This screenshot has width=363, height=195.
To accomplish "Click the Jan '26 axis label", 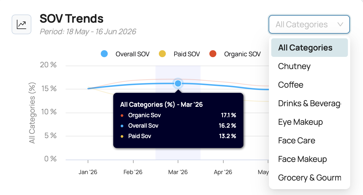I will [88, 172].
